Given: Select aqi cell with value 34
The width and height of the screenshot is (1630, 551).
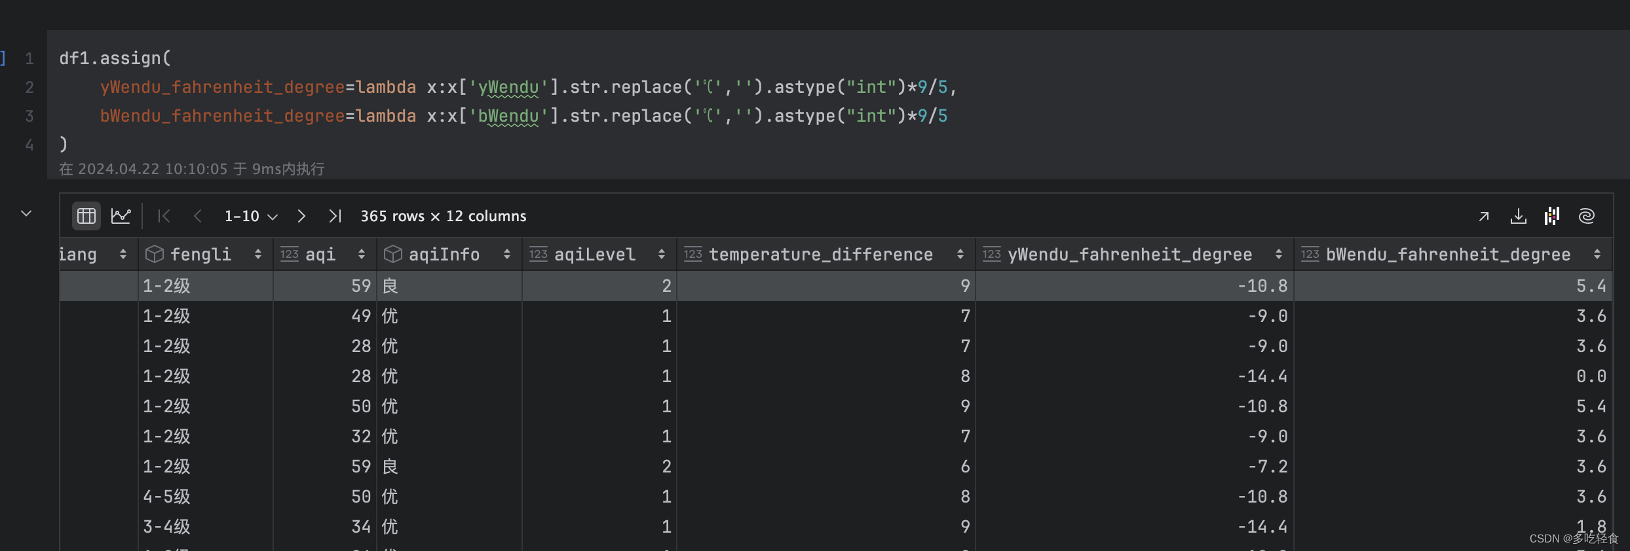Looking at the screenshot, I should [x=325, y=527].
